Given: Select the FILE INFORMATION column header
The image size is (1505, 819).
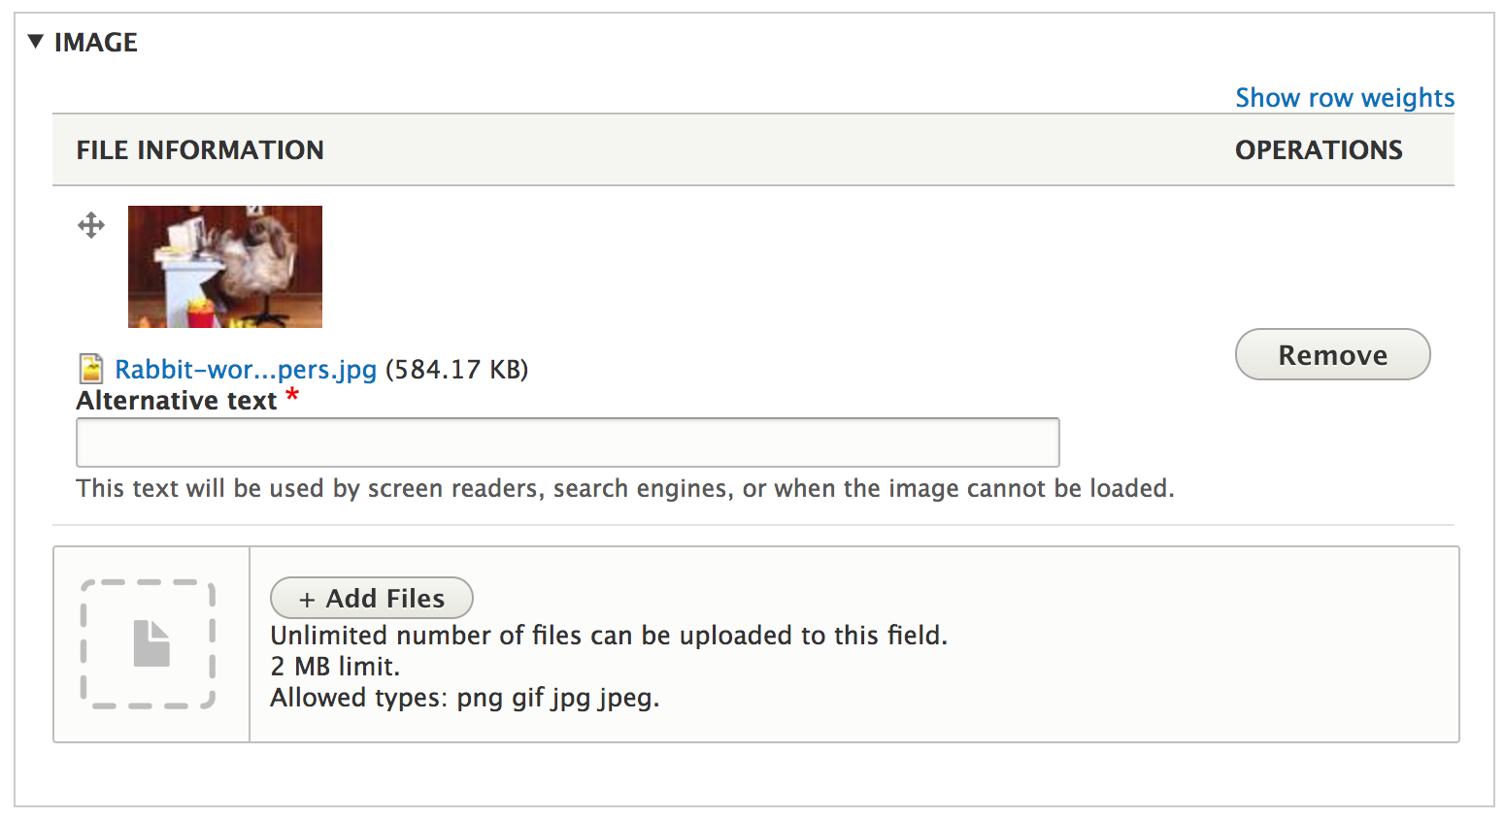Looking at the screenshot, I should [200, 150].
